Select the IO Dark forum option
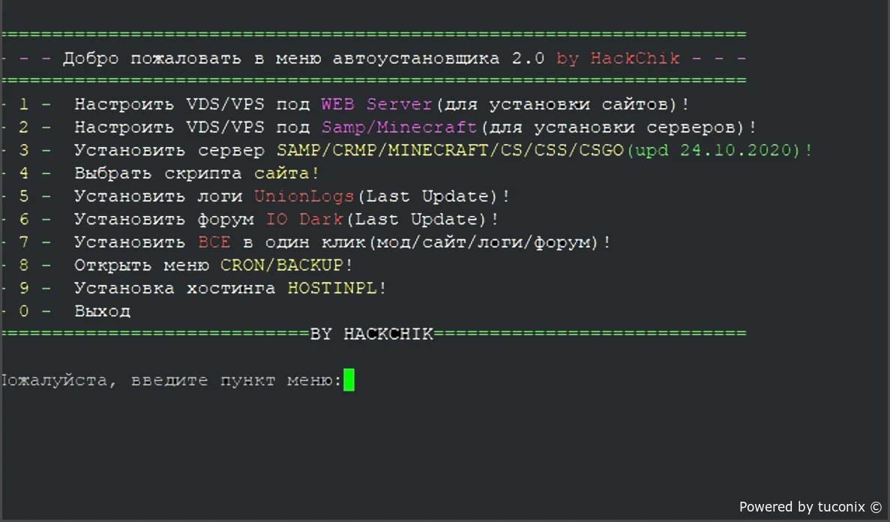Image resolution: width=890 pixels, height=522 pixels. click(x=250, y=219)
